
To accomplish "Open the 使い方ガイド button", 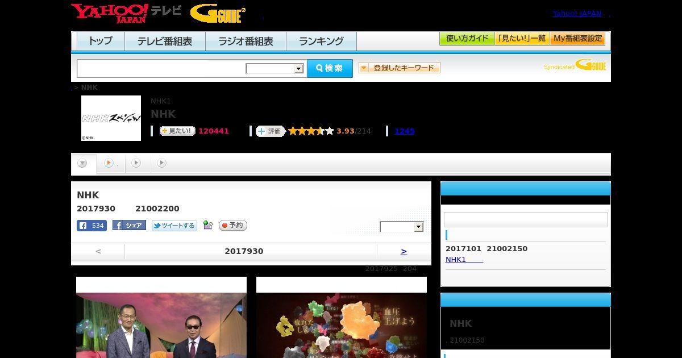I will pyautogui.click(x=467, y=39).
